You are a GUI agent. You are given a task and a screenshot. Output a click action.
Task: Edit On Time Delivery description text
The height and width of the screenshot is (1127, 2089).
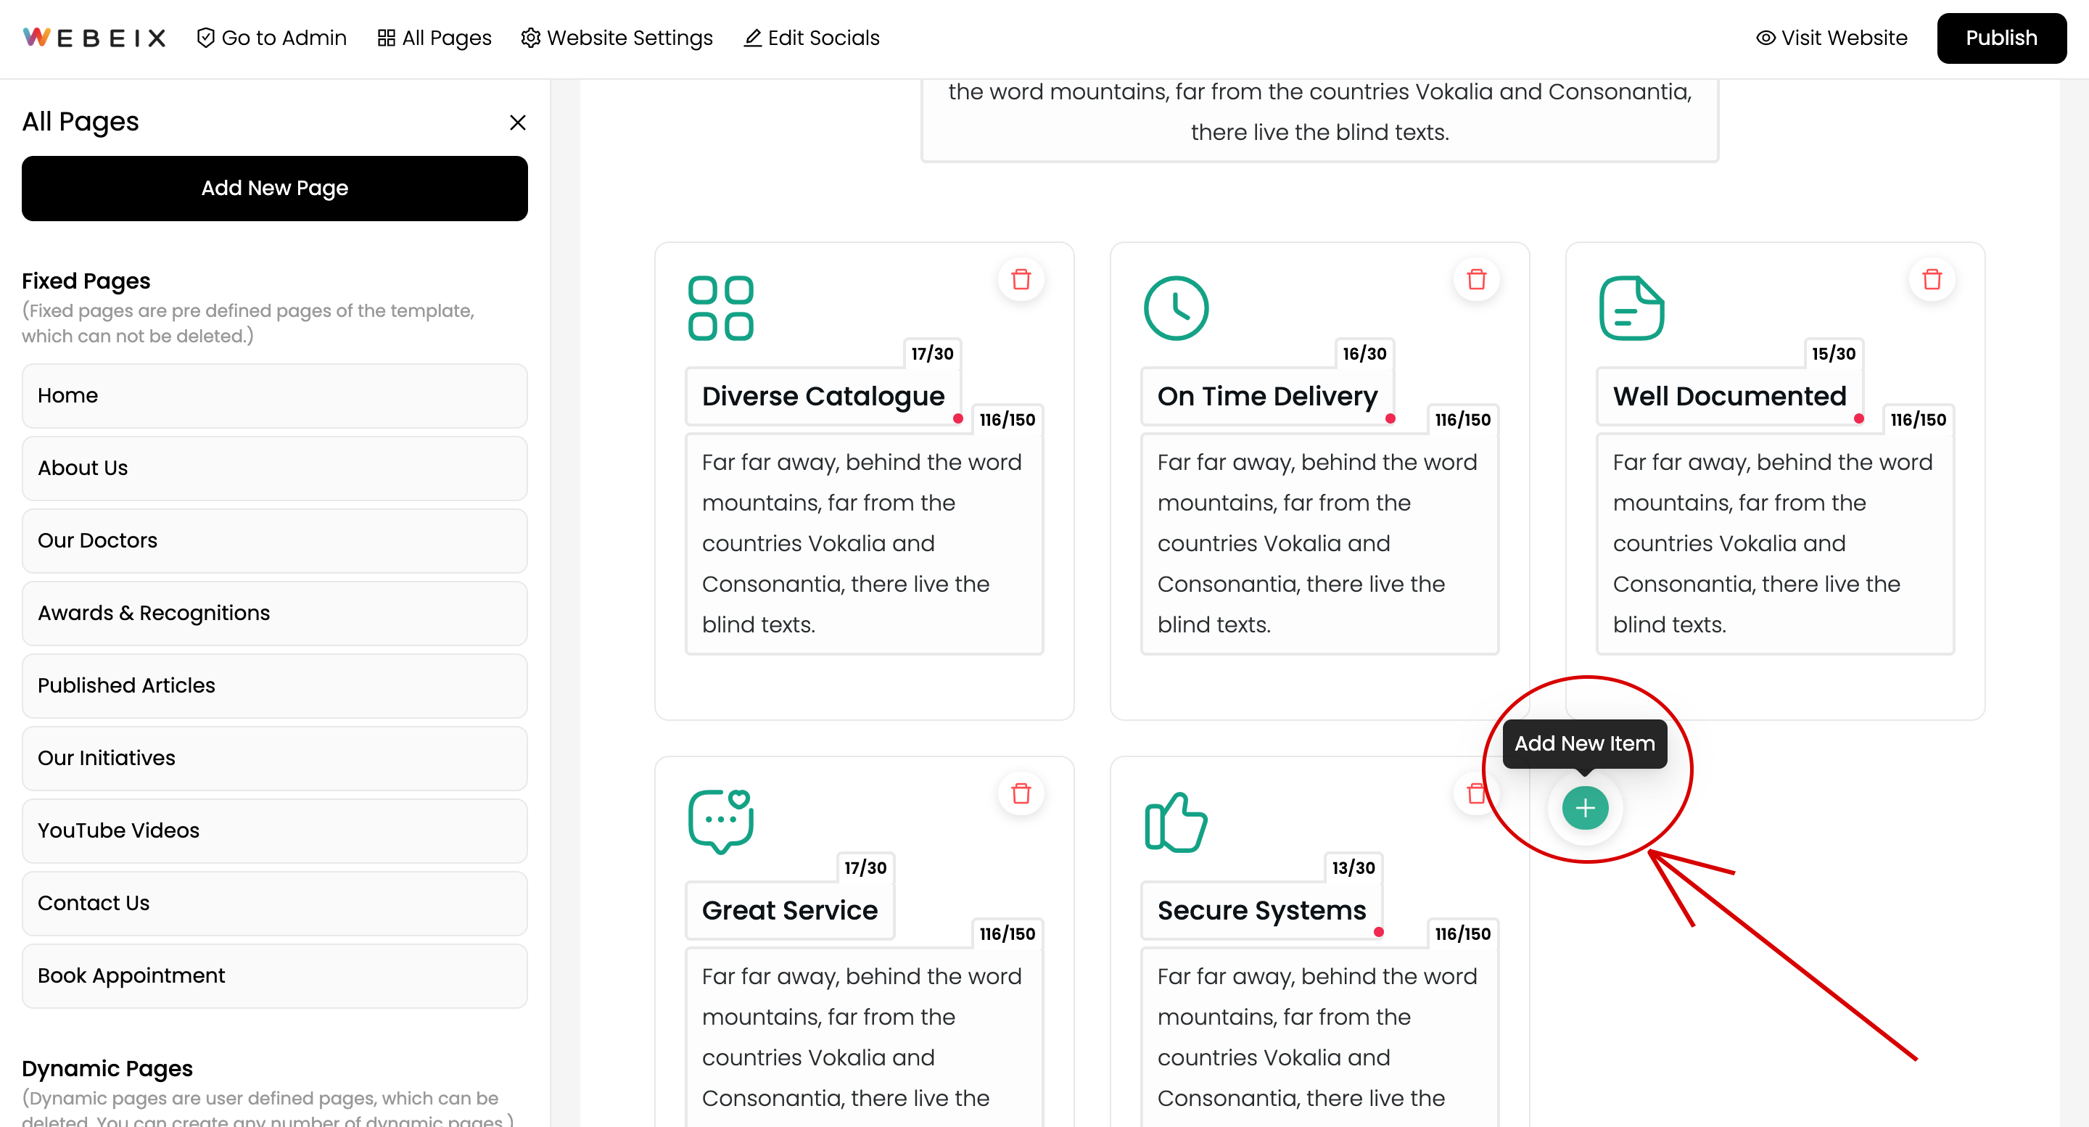pos(1319,543)
